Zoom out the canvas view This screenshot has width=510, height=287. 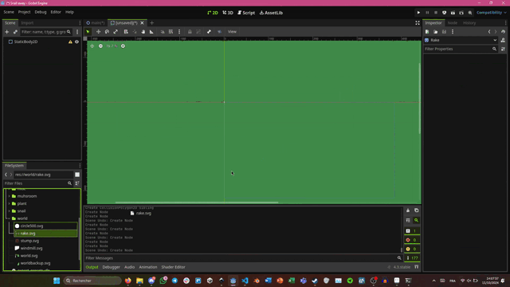click(x=100, y=46)
